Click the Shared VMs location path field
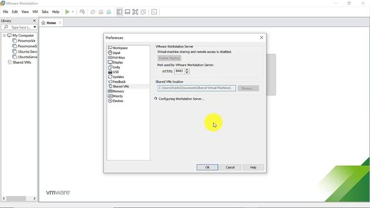This screenshot has width=370, height=208. [x=197, y=88]
